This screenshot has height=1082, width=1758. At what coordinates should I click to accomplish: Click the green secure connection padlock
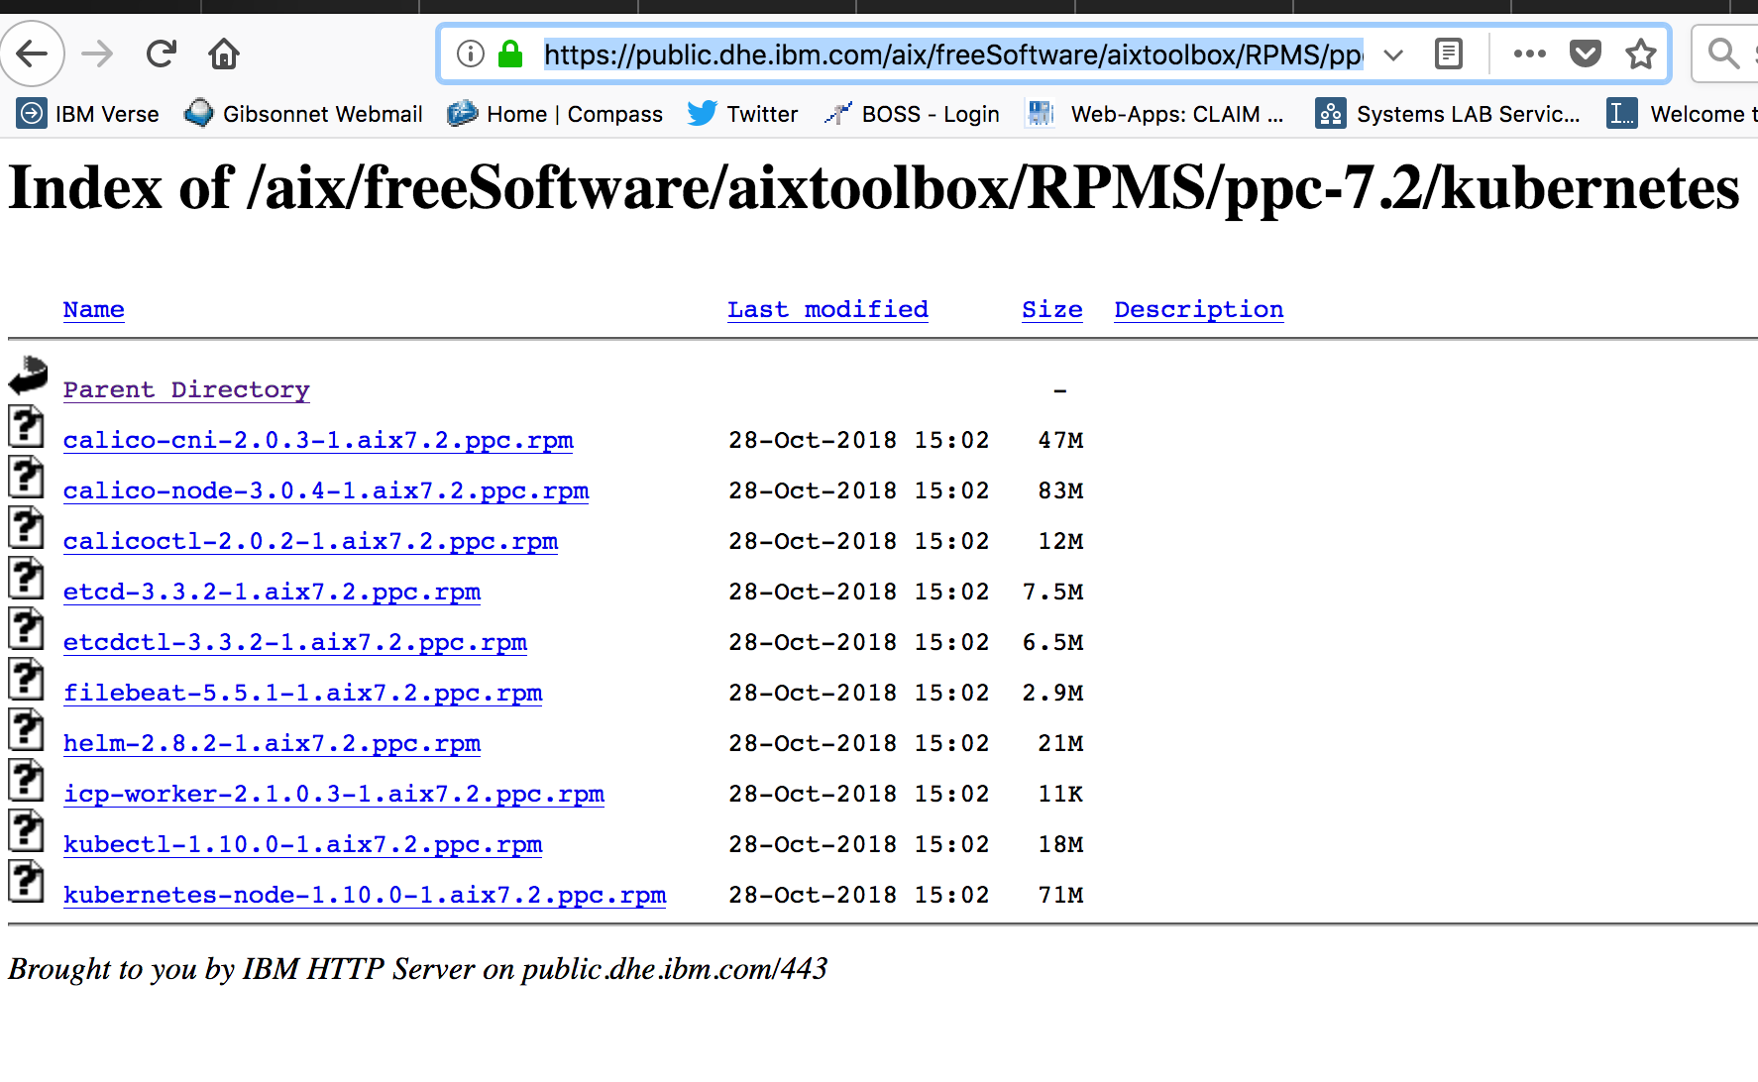click(x=510, y=54)
